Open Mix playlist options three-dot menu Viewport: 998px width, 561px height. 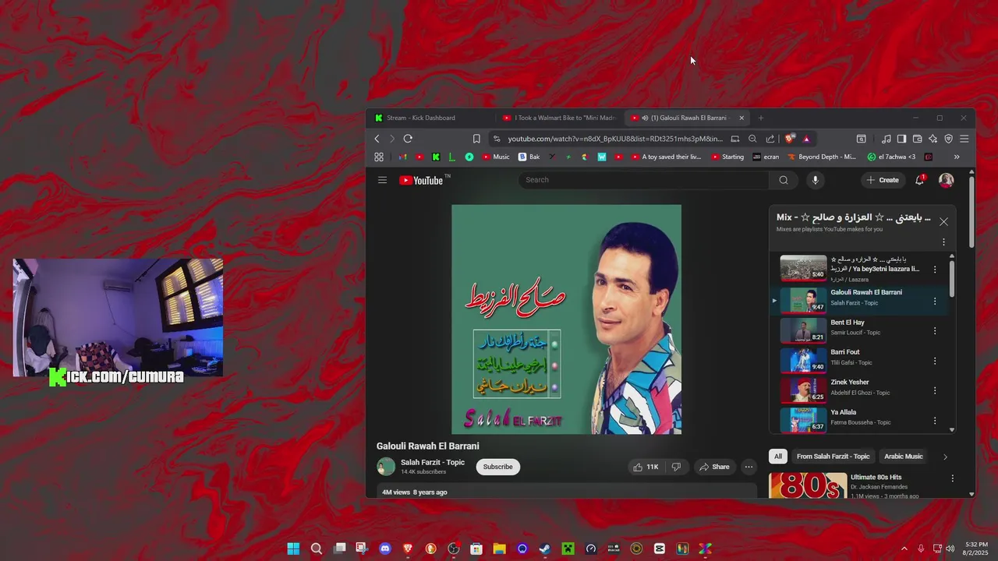[x=943, y=242]
